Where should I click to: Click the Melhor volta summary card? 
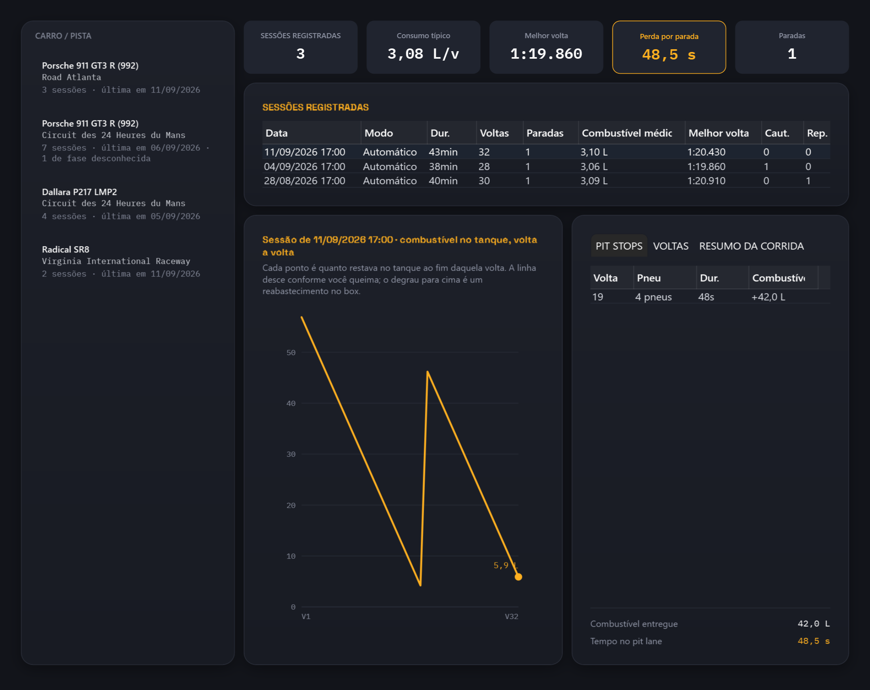[546, 47]
